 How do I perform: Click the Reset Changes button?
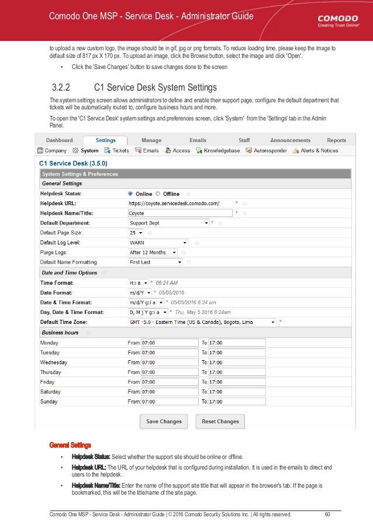coord(220,421)
